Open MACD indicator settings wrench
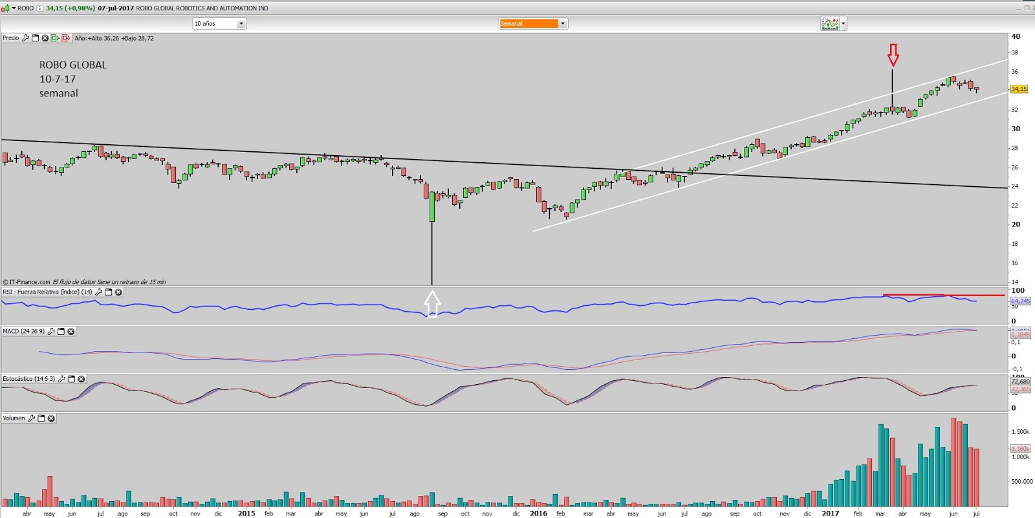This screenshot has width=1035, height=518. point(51,332)
